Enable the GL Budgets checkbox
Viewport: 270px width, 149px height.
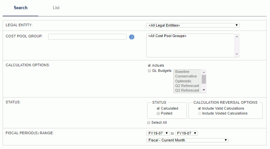[149, 71]
